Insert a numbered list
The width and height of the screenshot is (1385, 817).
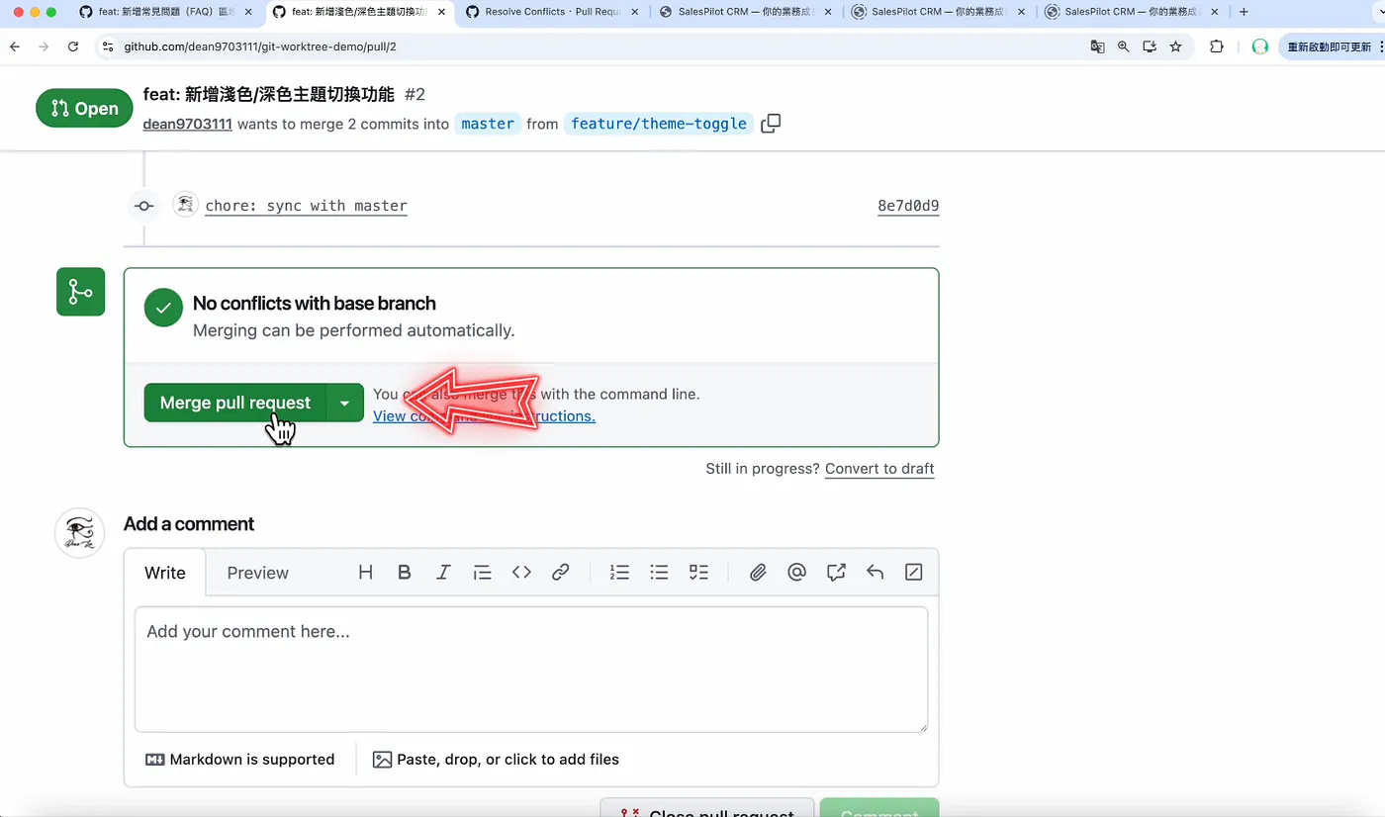point(619,572)
